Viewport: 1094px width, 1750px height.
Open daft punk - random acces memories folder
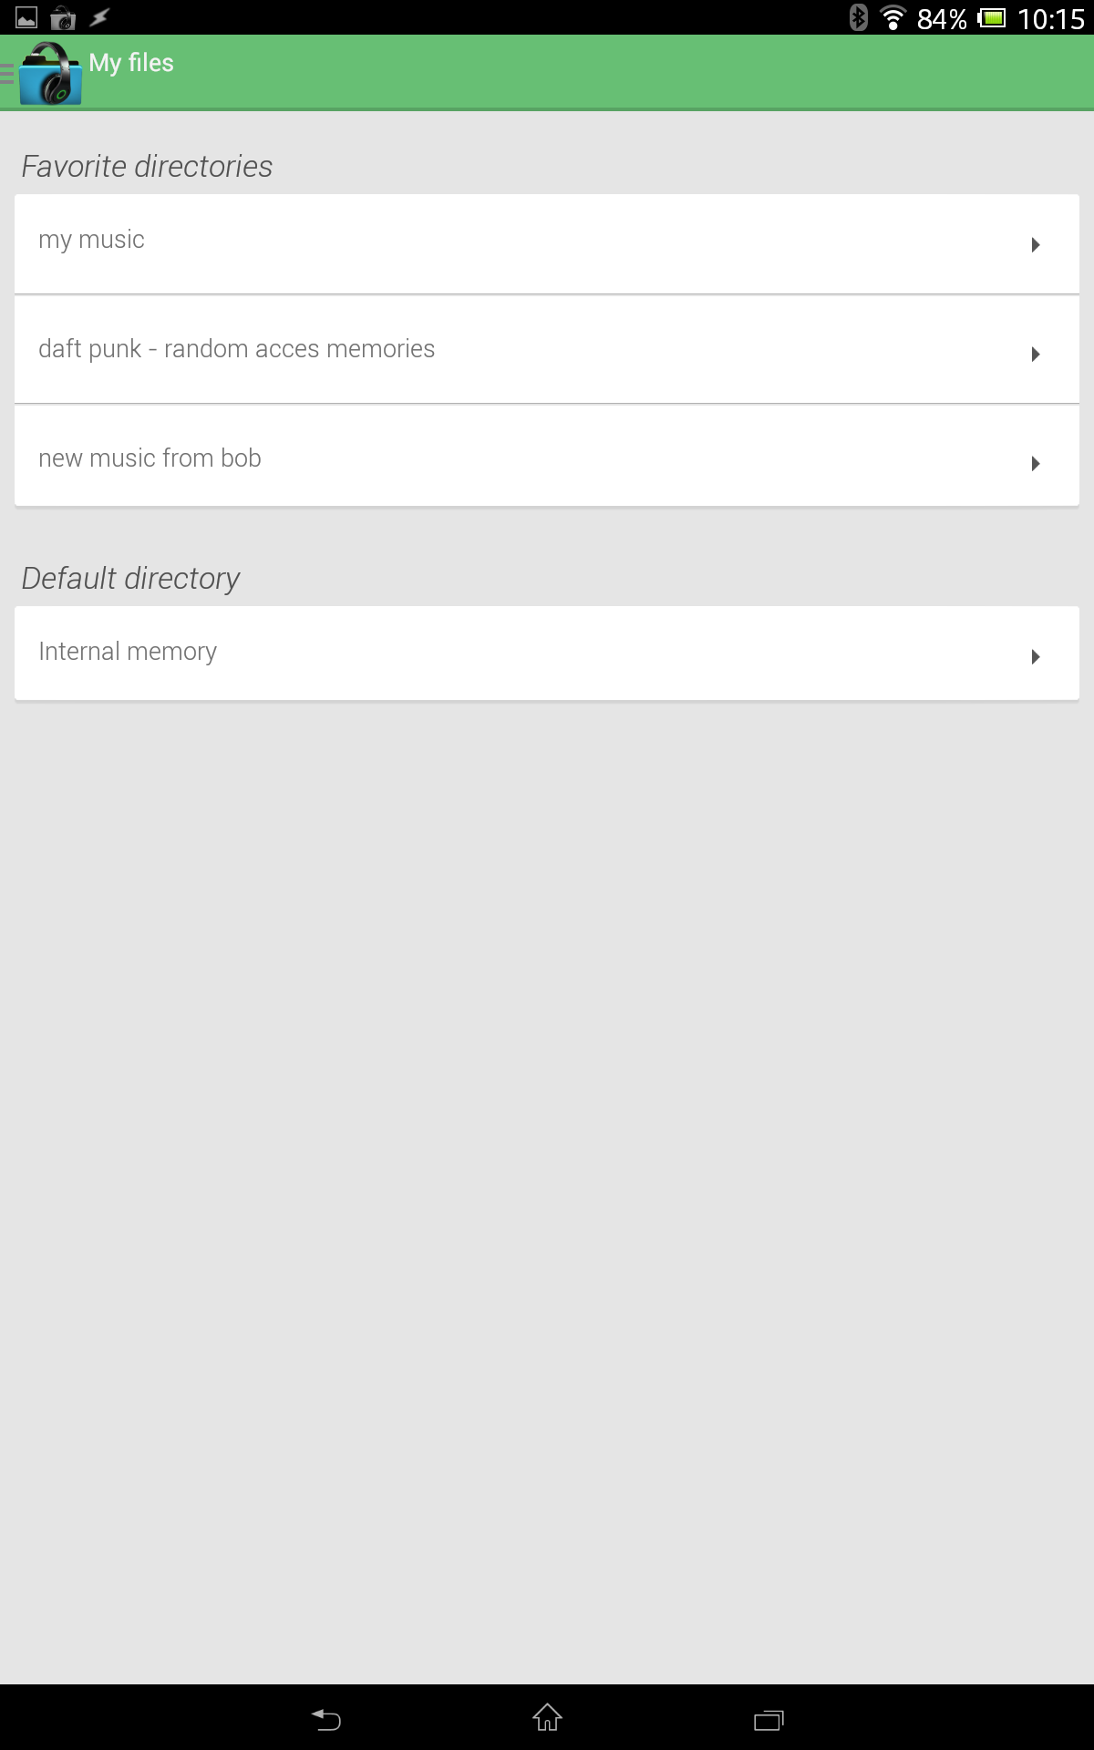click(x=237, y=349)
